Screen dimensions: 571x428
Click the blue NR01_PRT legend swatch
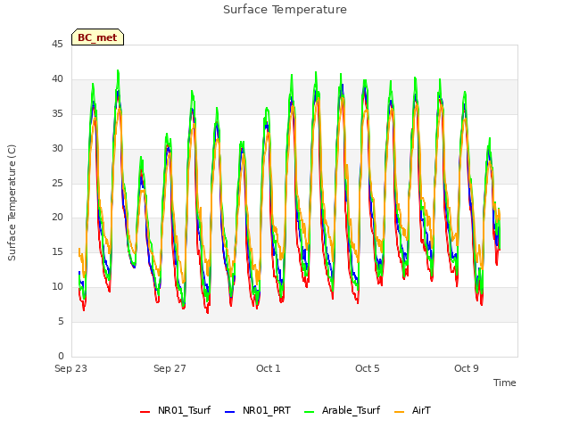[x=230, y=411]
